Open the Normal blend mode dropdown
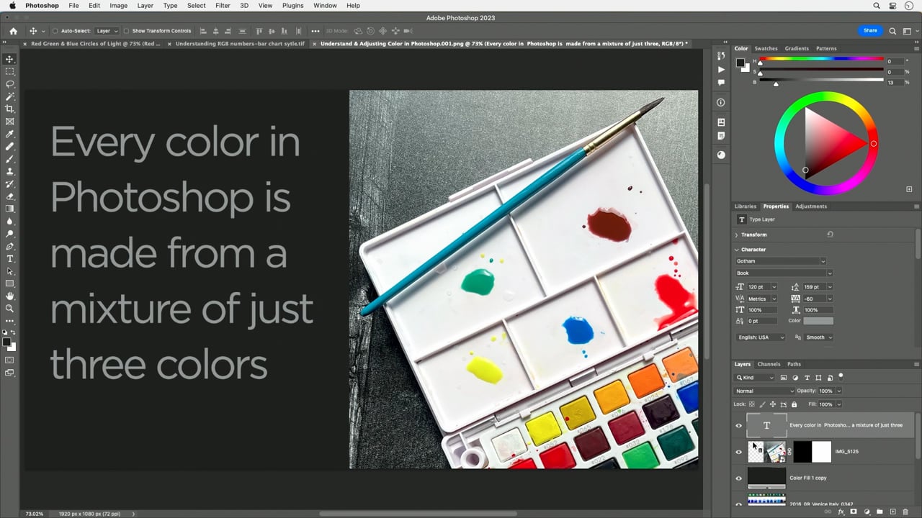922x518 pixels. 764,391
